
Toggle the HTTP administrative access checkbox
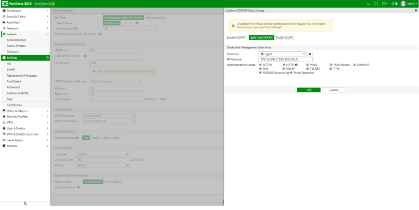click(x=284, y=65)
